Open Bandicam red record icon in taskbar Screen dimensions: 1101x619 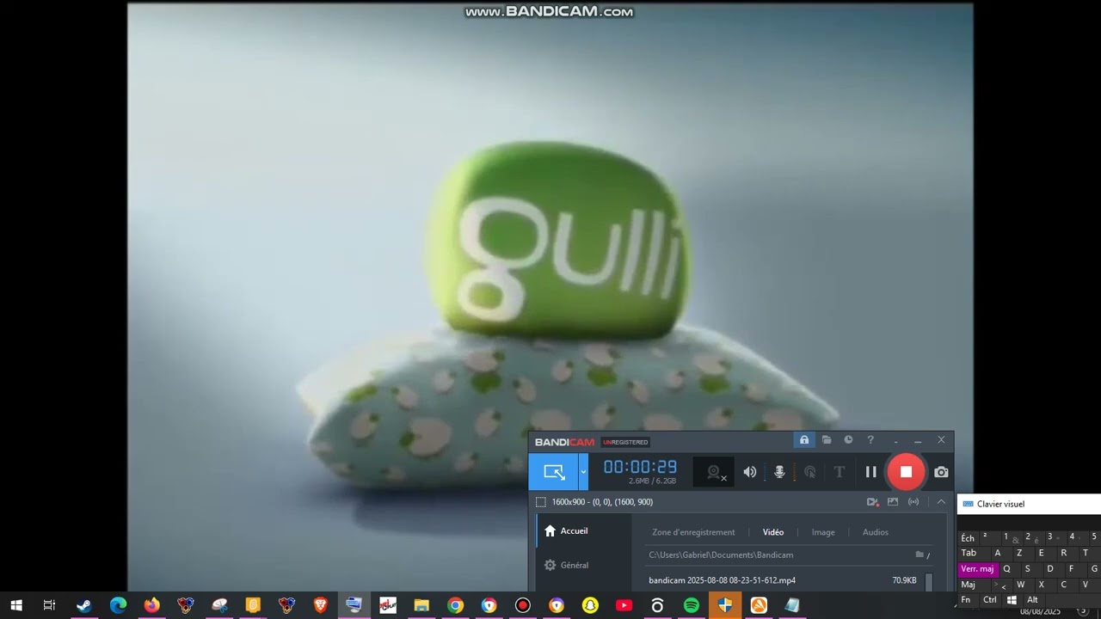pos(522,605)
